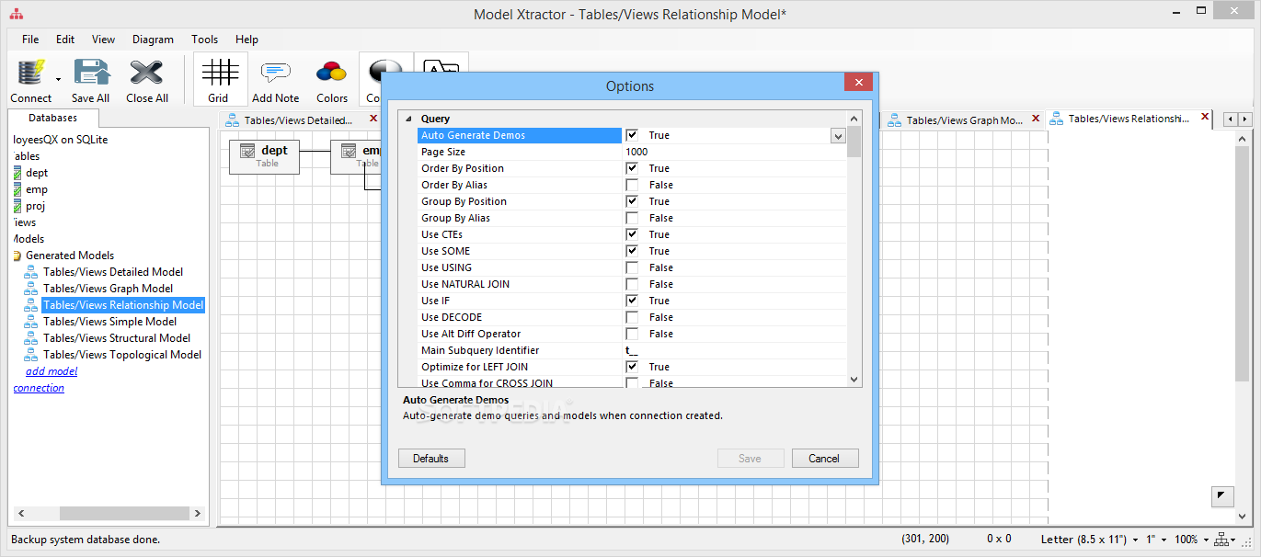Click the sidebar horizontal scroll left arrow

pyautogui.click(x=20, y=513)
